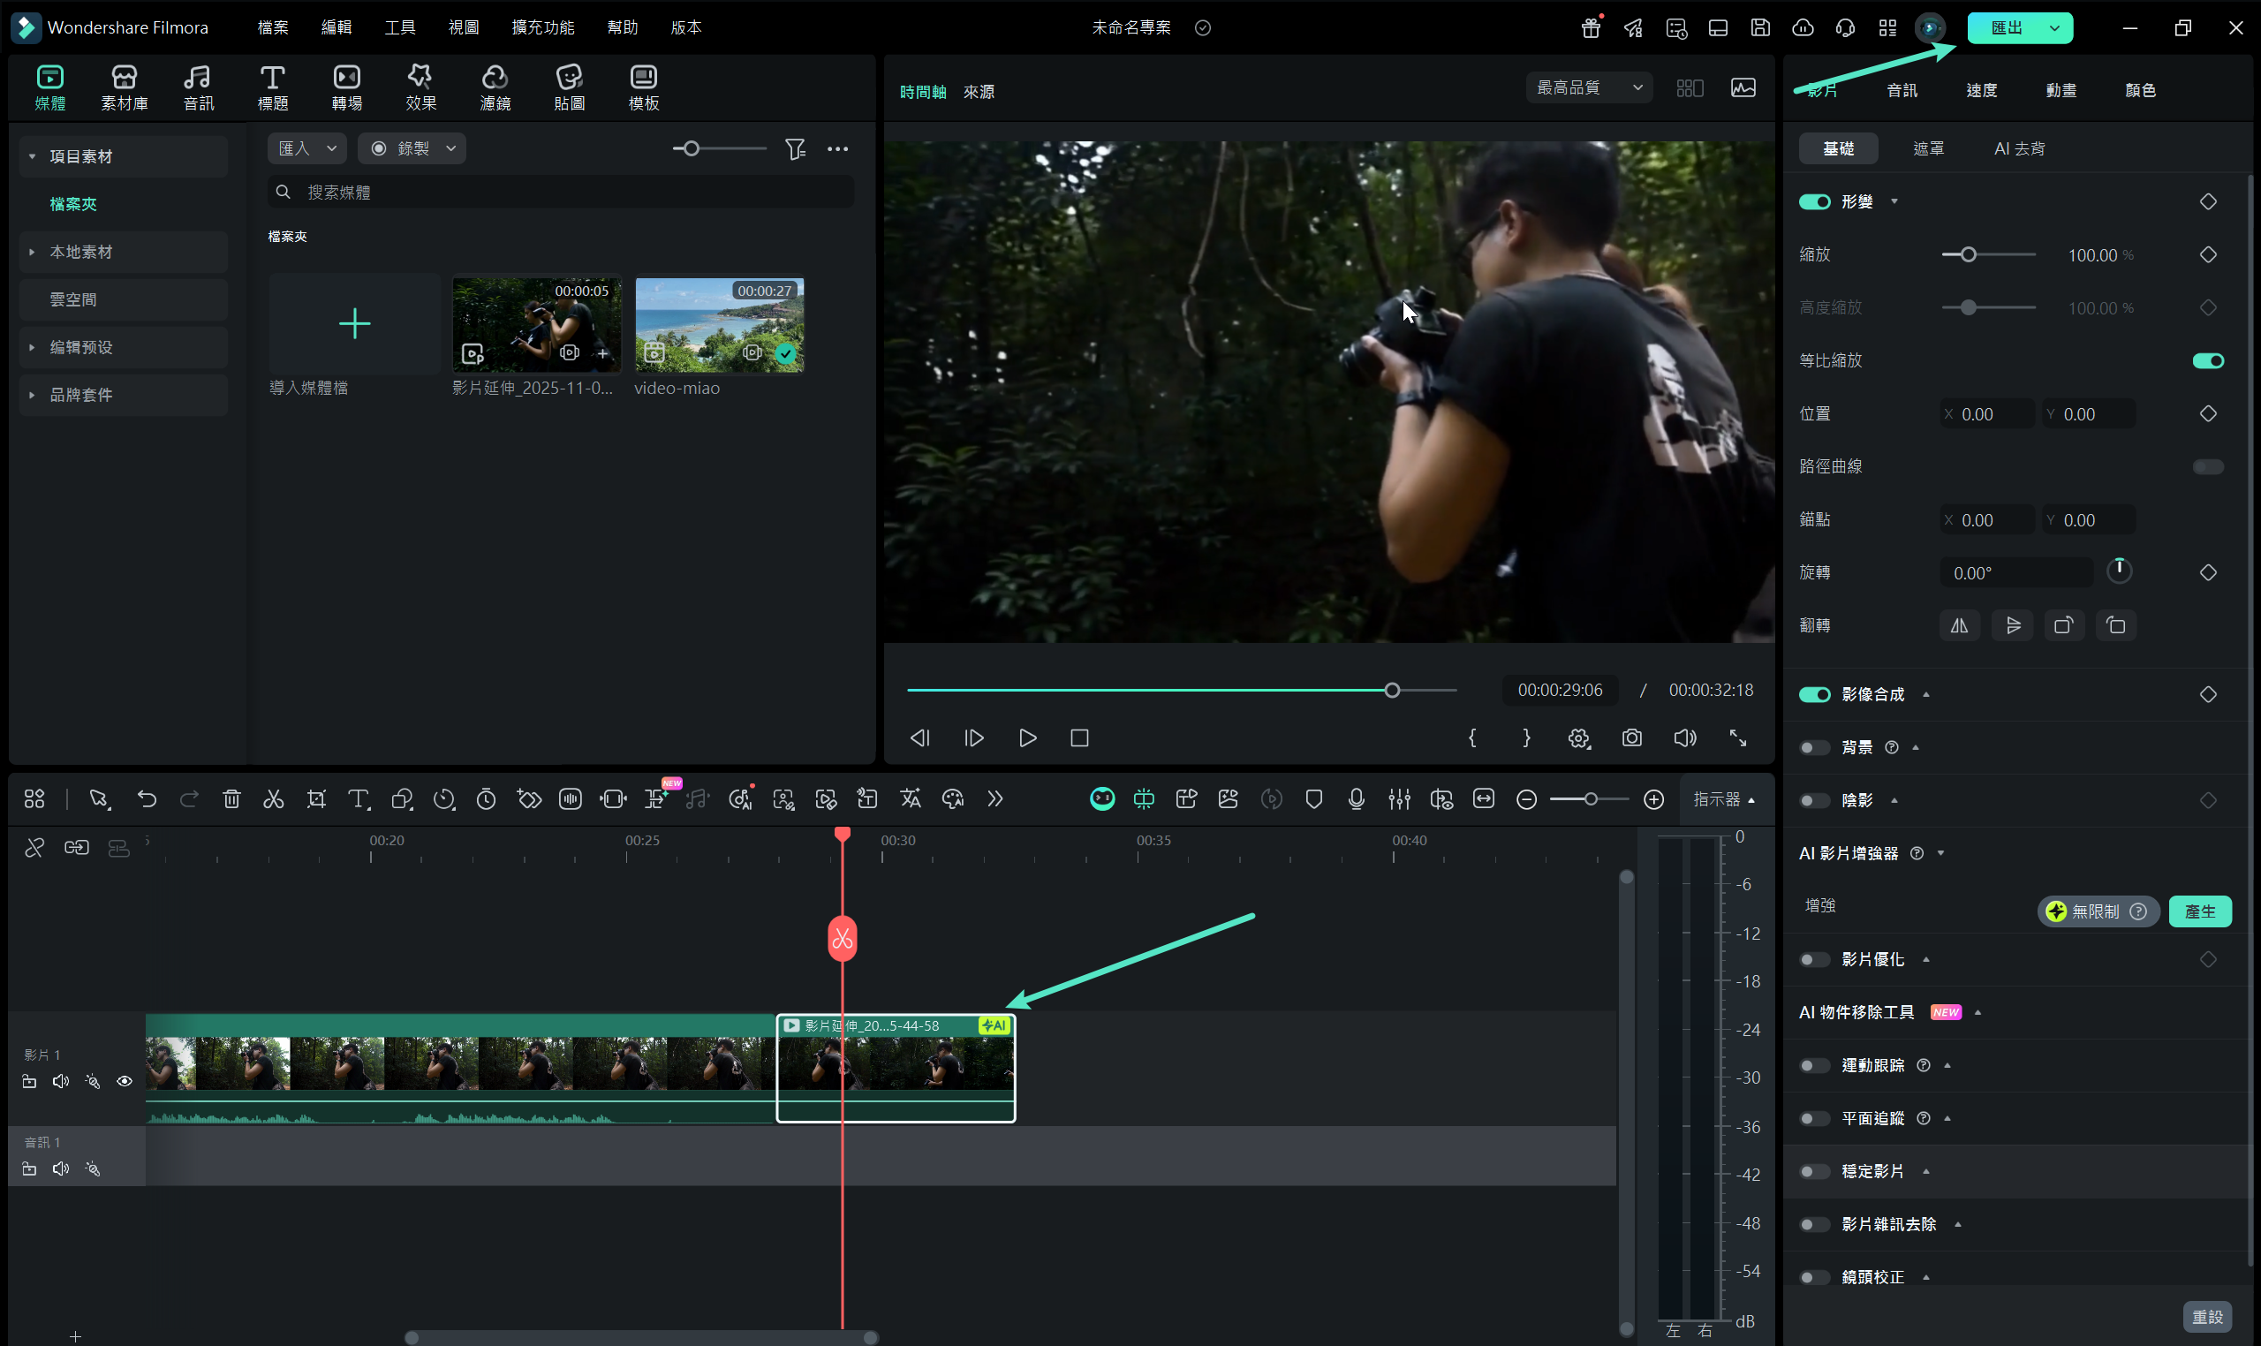Delete selected clip with trash icon
Screen dimensions: 2261x1346
(231, 799)
